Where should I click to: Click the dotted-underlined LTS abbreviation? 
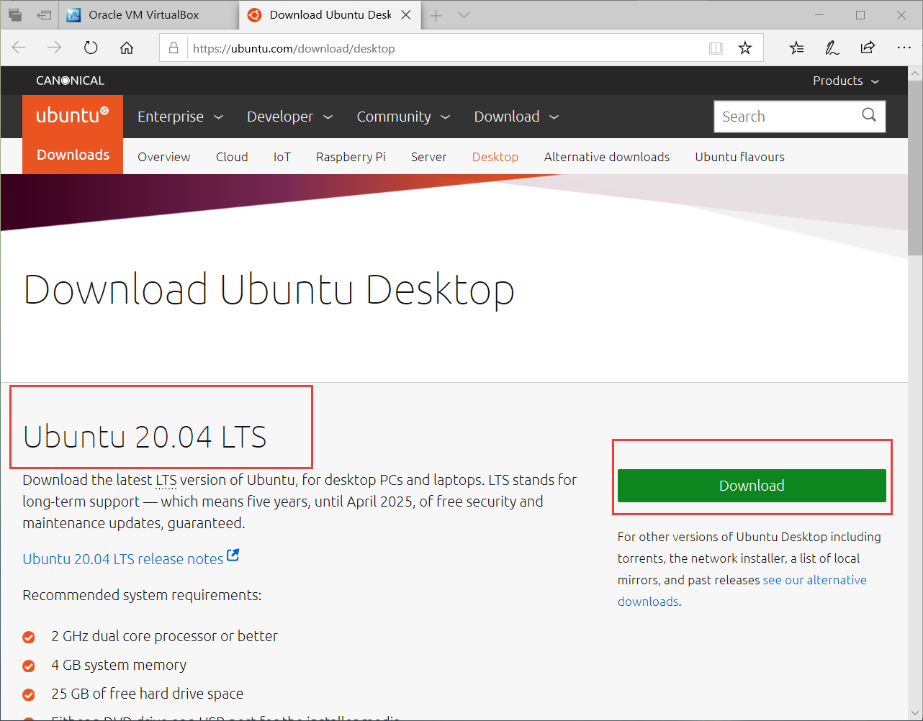[166, 480]
